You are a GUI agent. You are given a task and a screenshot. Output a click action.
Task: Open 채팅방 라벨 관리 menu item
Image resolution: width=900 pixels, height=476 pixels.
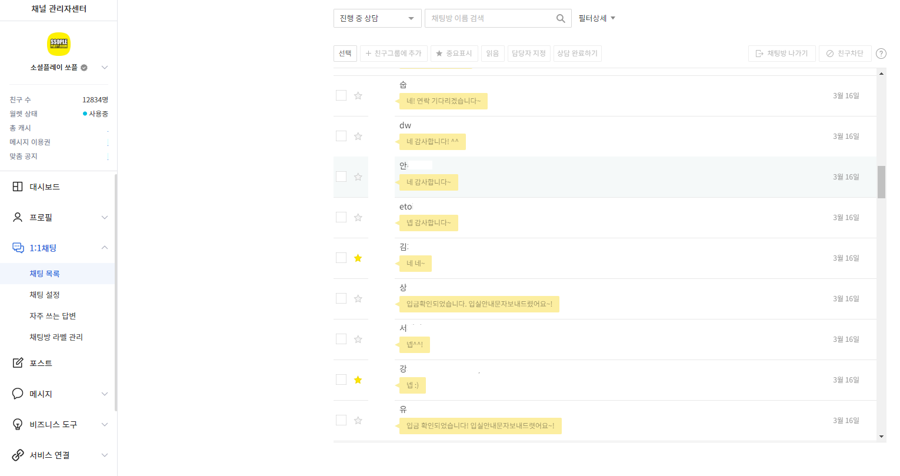coord(58,337)
